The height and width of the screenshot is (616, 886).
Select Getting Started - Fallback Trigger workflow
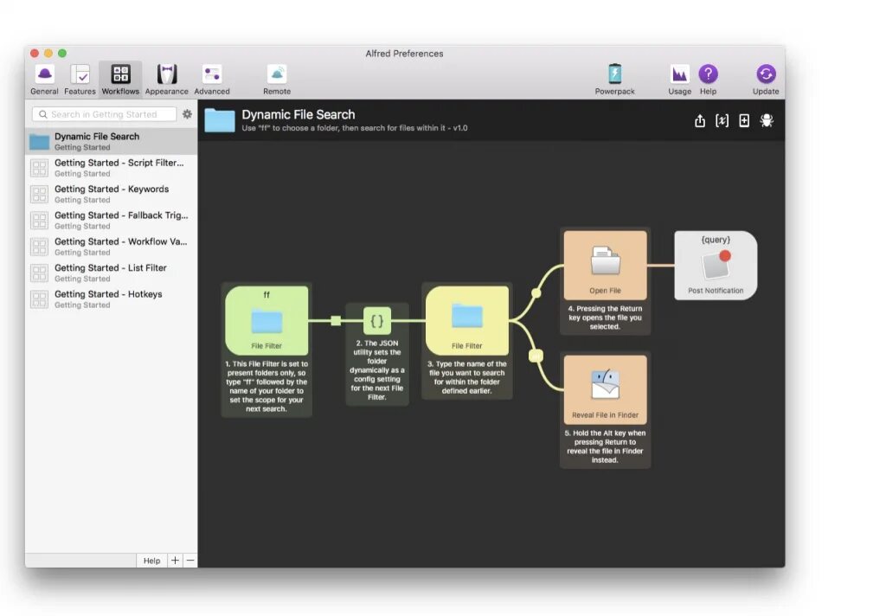pos(112,220)
